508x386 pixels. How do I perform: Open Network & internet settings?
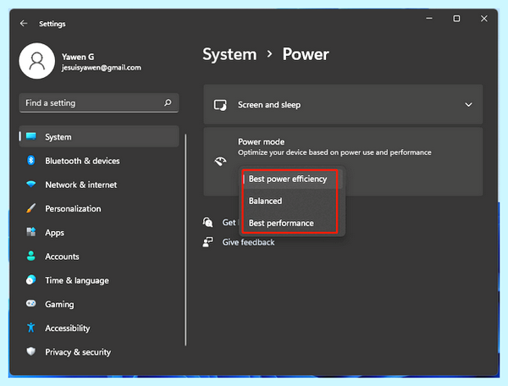point(99,185)
